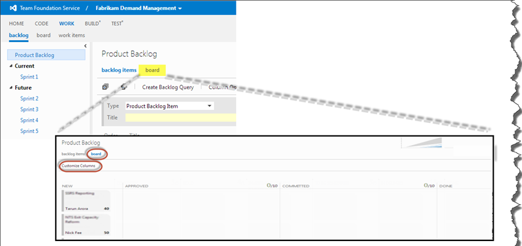Select the SSRS Reporting card
This screenshot has height=246, width=522.
point(86,201)
